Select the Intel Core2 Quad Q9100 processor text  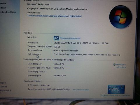point(81,43)
